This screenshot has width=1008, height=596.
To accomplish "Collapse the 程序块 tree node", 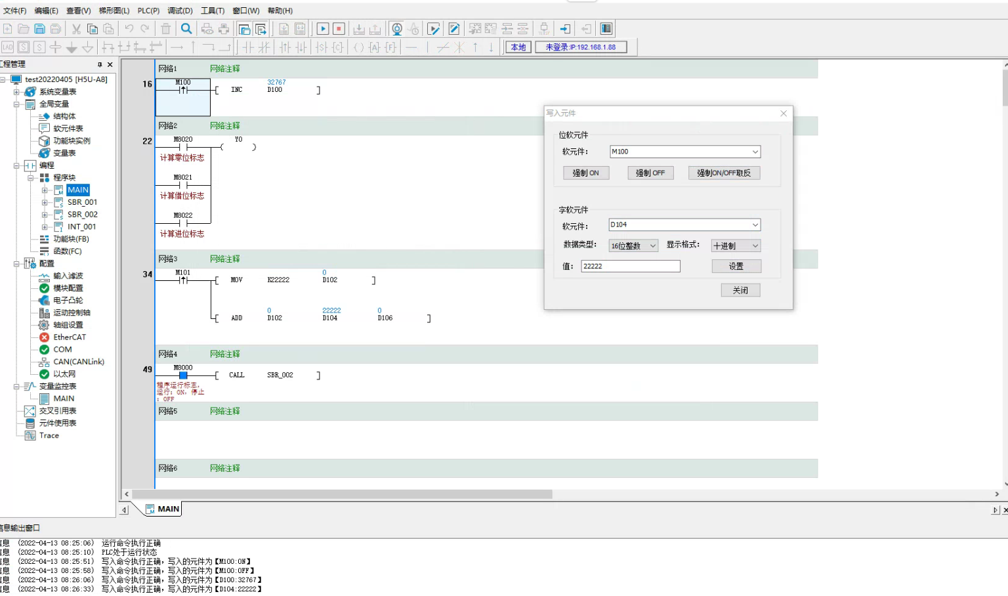I will click(x=30, y=178).
